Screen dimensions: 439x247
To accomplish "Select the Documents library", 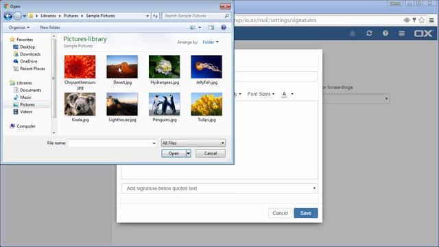I will tap(30, 90).
